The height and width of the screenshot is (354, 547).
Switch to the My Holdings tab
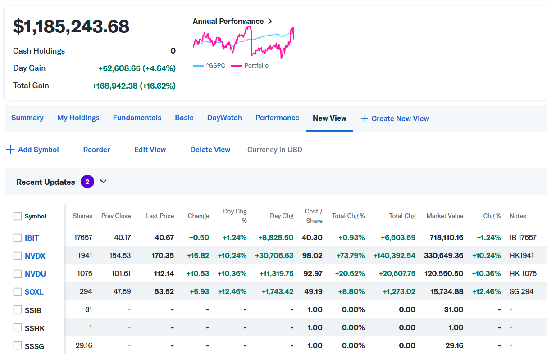78,118
